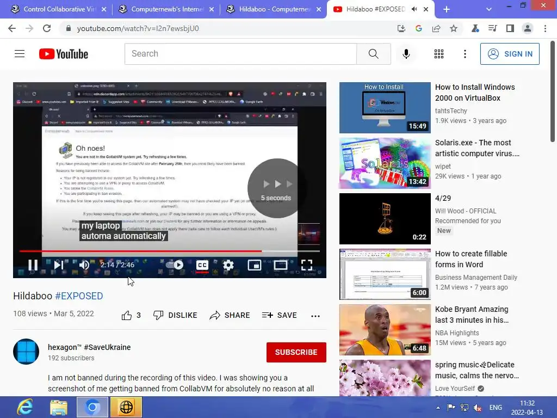Open the globe app on taskbar
The image size is (557, 418).
click(126, 407)
